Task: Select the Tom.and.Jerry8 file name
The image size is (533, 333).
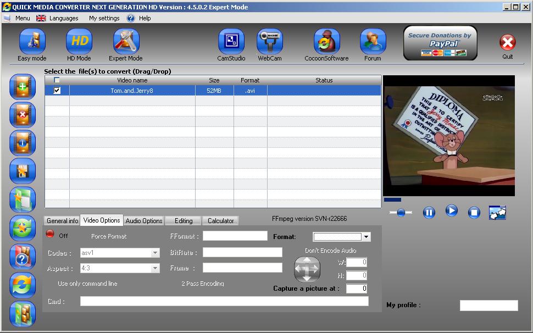Action: click(x=132, y=91)
